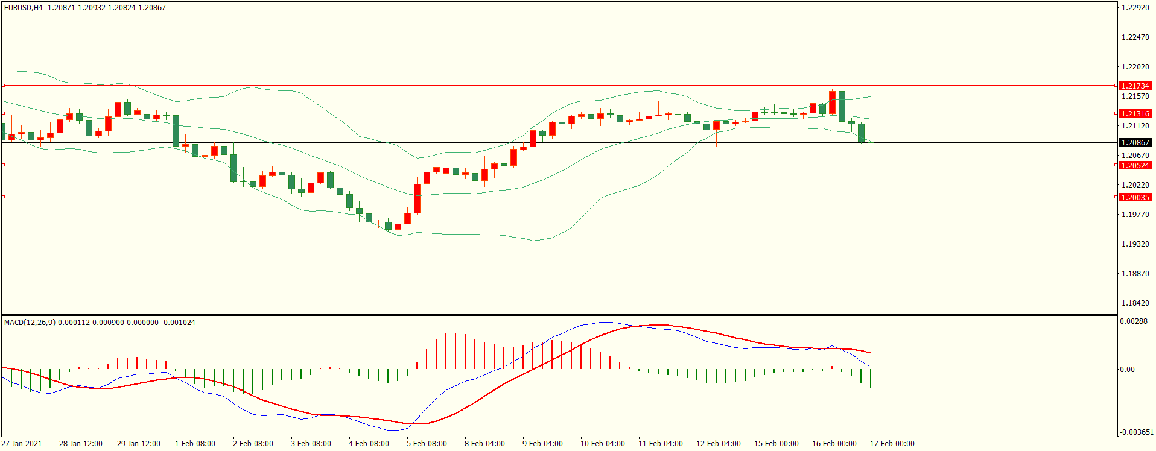Click the 1.18870 price scale value
This screenshot has height=451, width=1156.
click(1135, 274)
